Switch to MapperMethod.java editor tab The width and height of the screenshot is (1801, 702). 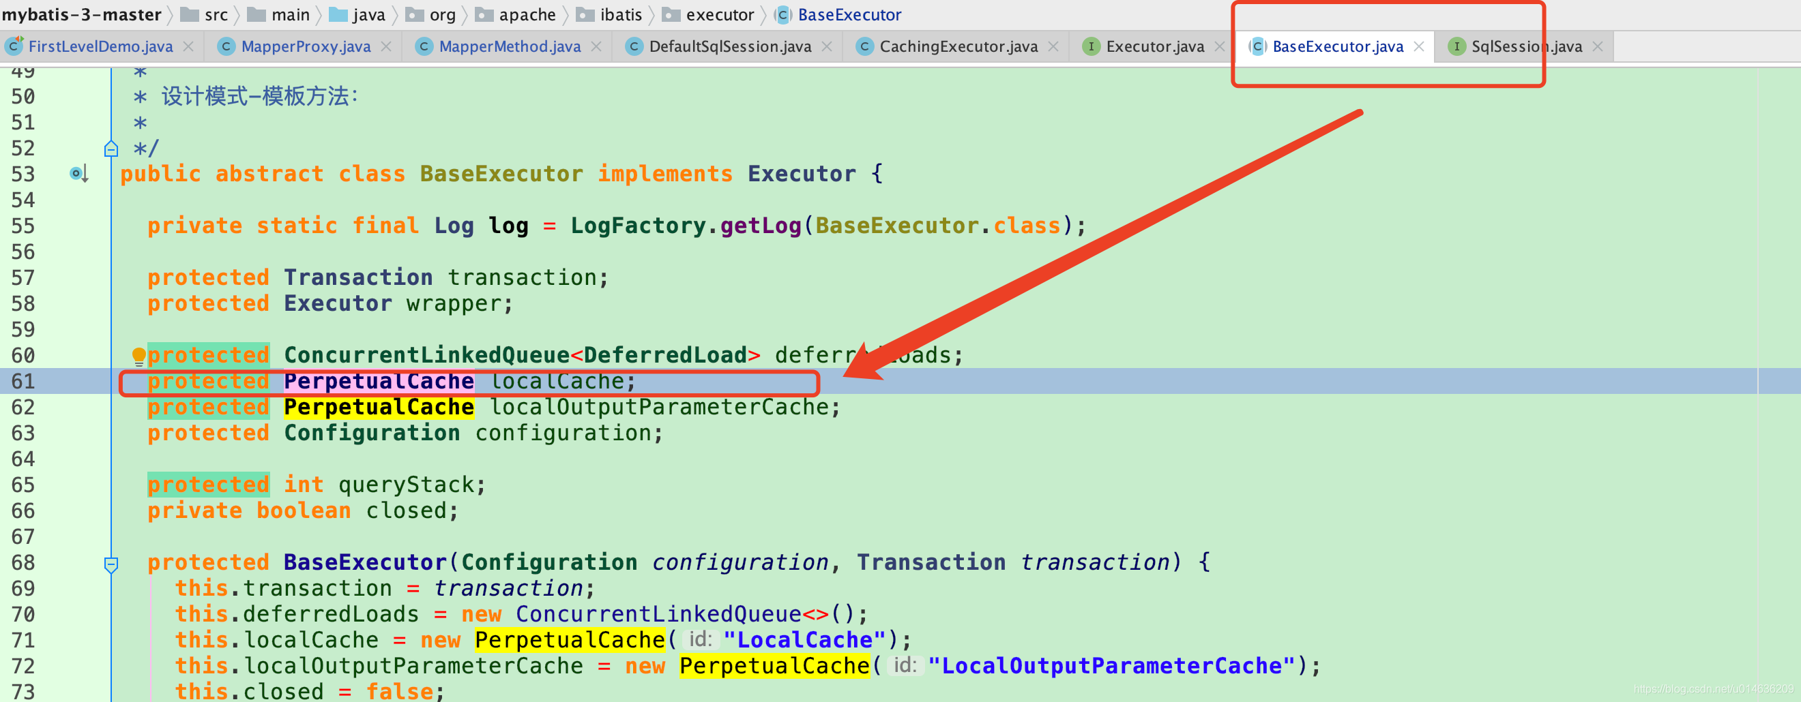click(x=510, y=47)
